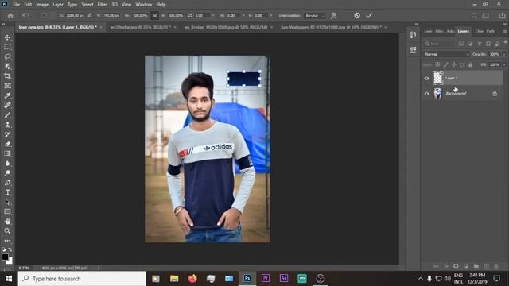Select the Path Selection tool
Viewport: 509px width, 286px height.
(x=7, y=202)
